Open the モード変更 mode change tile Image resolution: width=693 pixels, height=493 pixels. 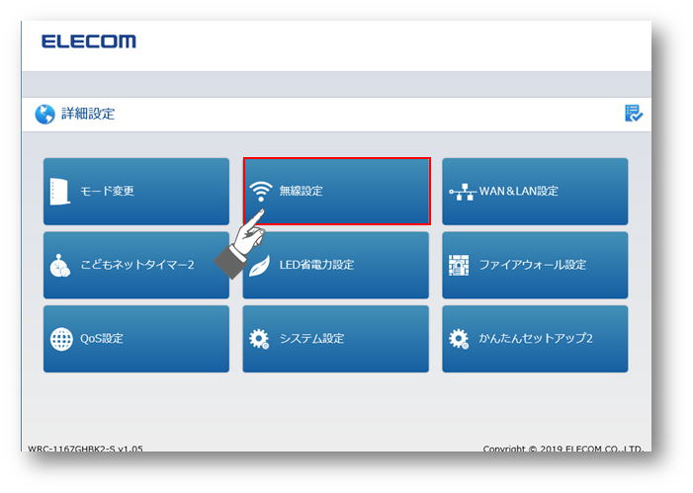click(136, 192)
